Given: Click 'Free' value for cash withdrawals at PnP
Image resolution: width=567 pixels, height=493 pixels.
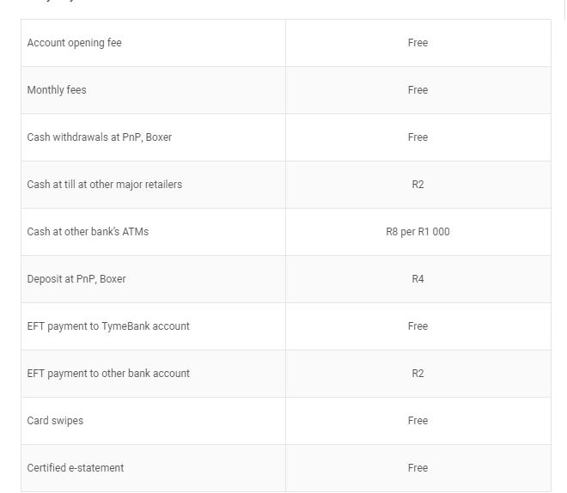Looking at the screenshot, I should click(x=418, y=137).
